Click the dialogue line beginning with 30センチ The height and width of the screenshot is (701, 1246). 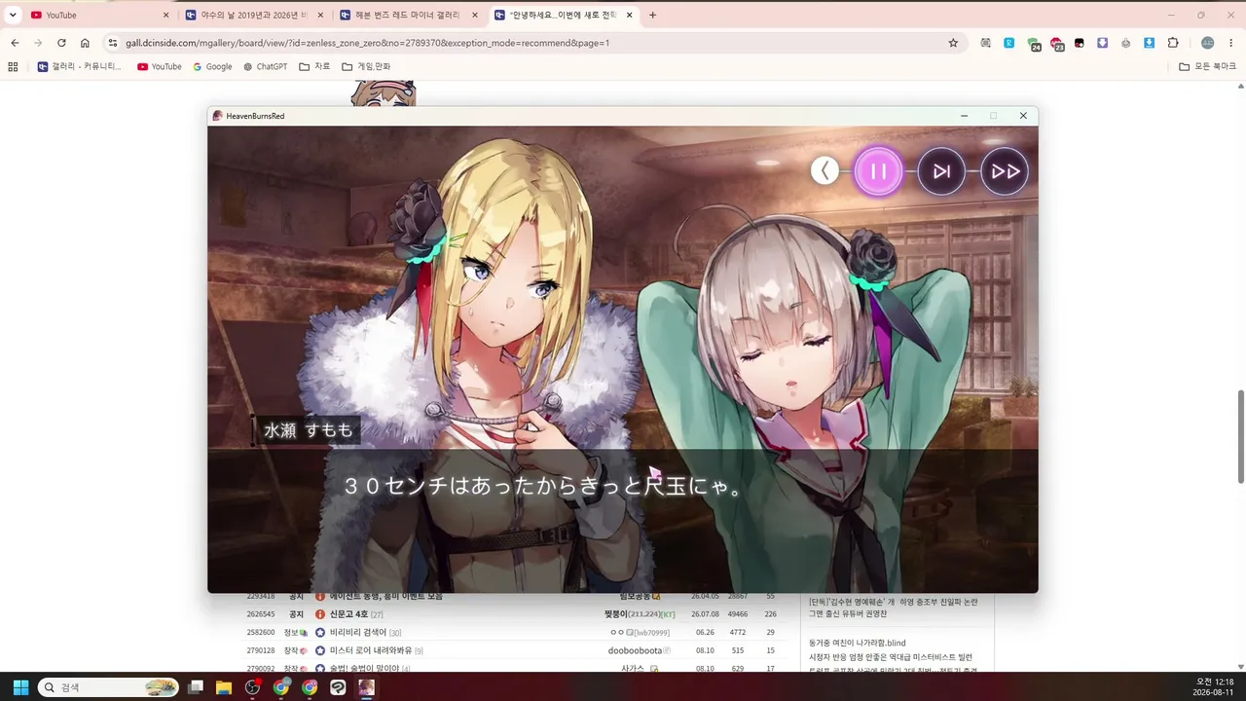point(543,486)
